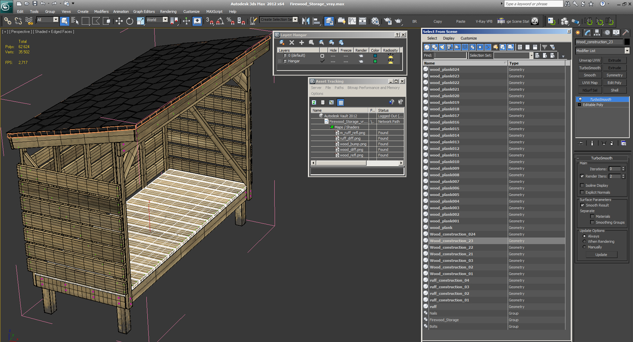This screenshot has width=633, height=342.
Task: Open the Rendering menu
Action: [168, 12]
